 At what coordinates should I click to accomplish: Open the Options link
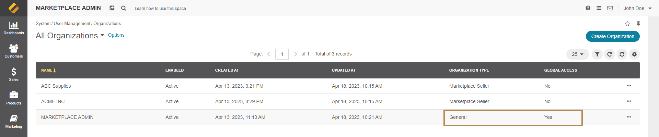pyautogui.click(x=116, y=35)
